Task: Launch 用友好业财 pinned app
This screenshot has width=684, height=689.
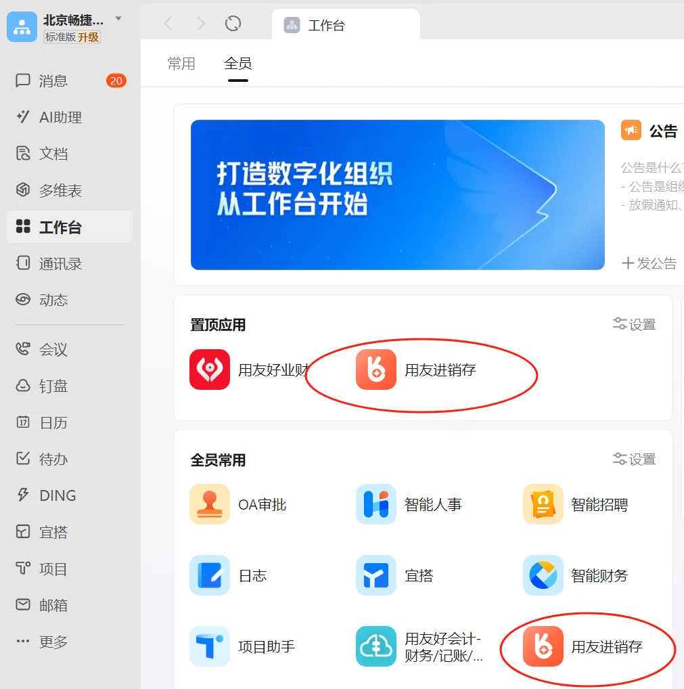Action: (x=250, y=370)
